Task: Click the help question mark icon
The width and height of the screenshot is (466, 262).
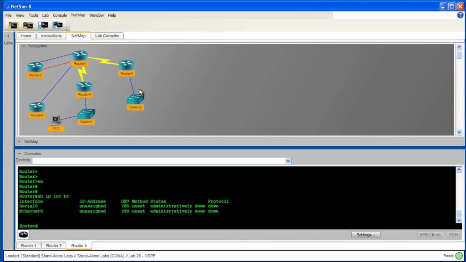Action: [x=460, y=15]
